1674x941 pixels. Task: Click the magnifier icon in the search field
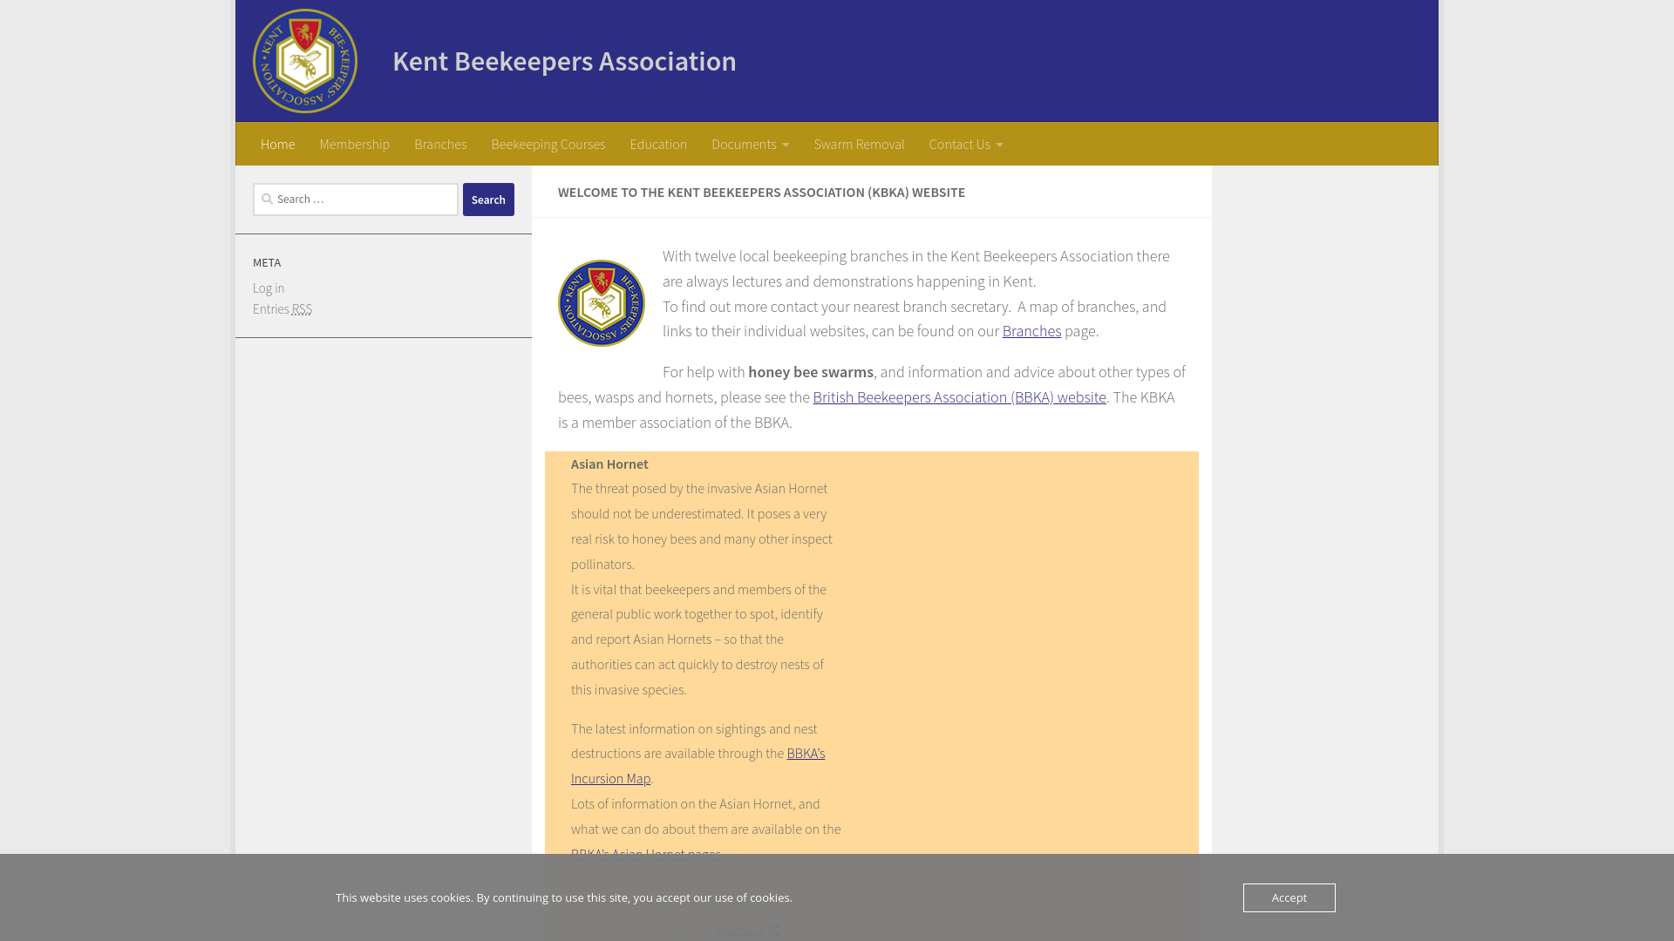point(268,199)
